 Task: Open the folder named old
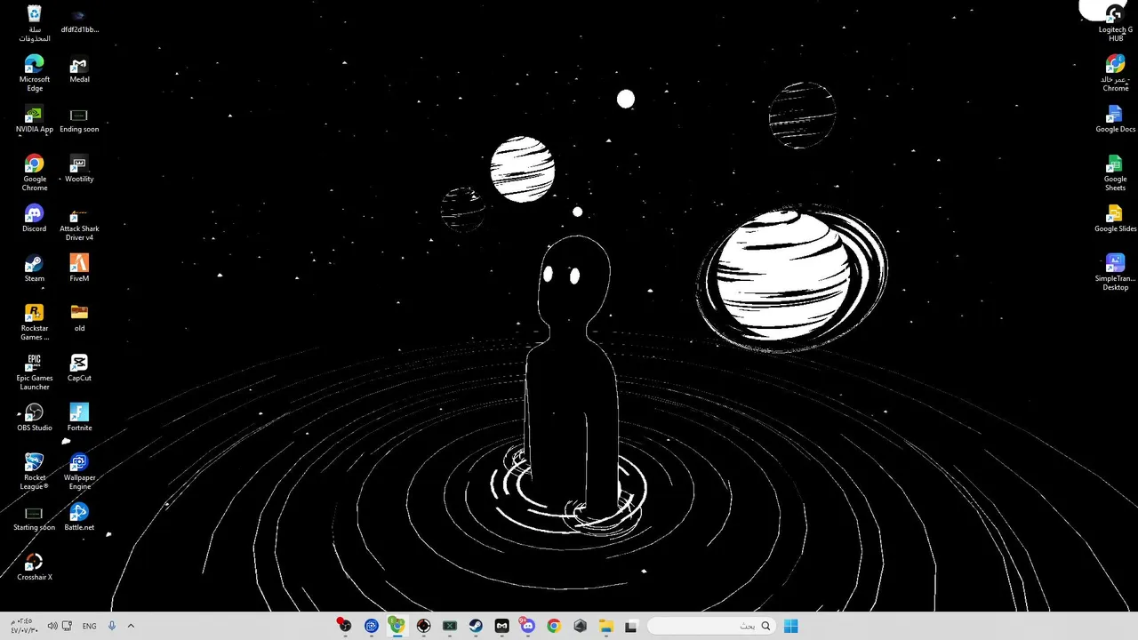tap(79, 319)
